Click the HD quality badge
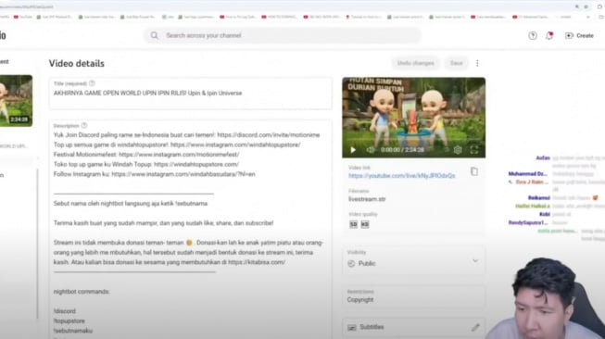Viewport: 605px width, 339px height. pos(365,224)
